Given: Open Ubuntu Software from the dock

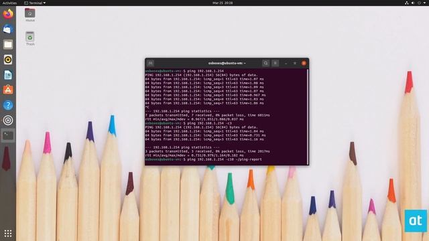Looking at the screenshot, I should click(8, 90).
